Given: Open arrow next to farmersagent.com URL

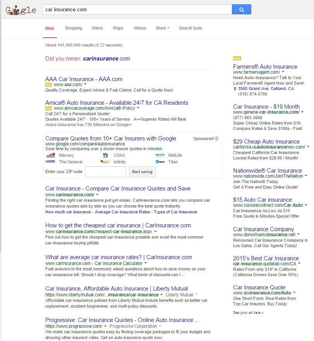Looking at the screenshot, I should (x=283, y=71).
